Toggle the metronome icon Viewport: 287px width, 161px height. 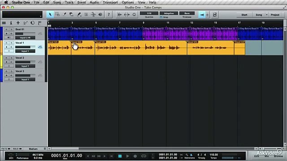(191, 155)
